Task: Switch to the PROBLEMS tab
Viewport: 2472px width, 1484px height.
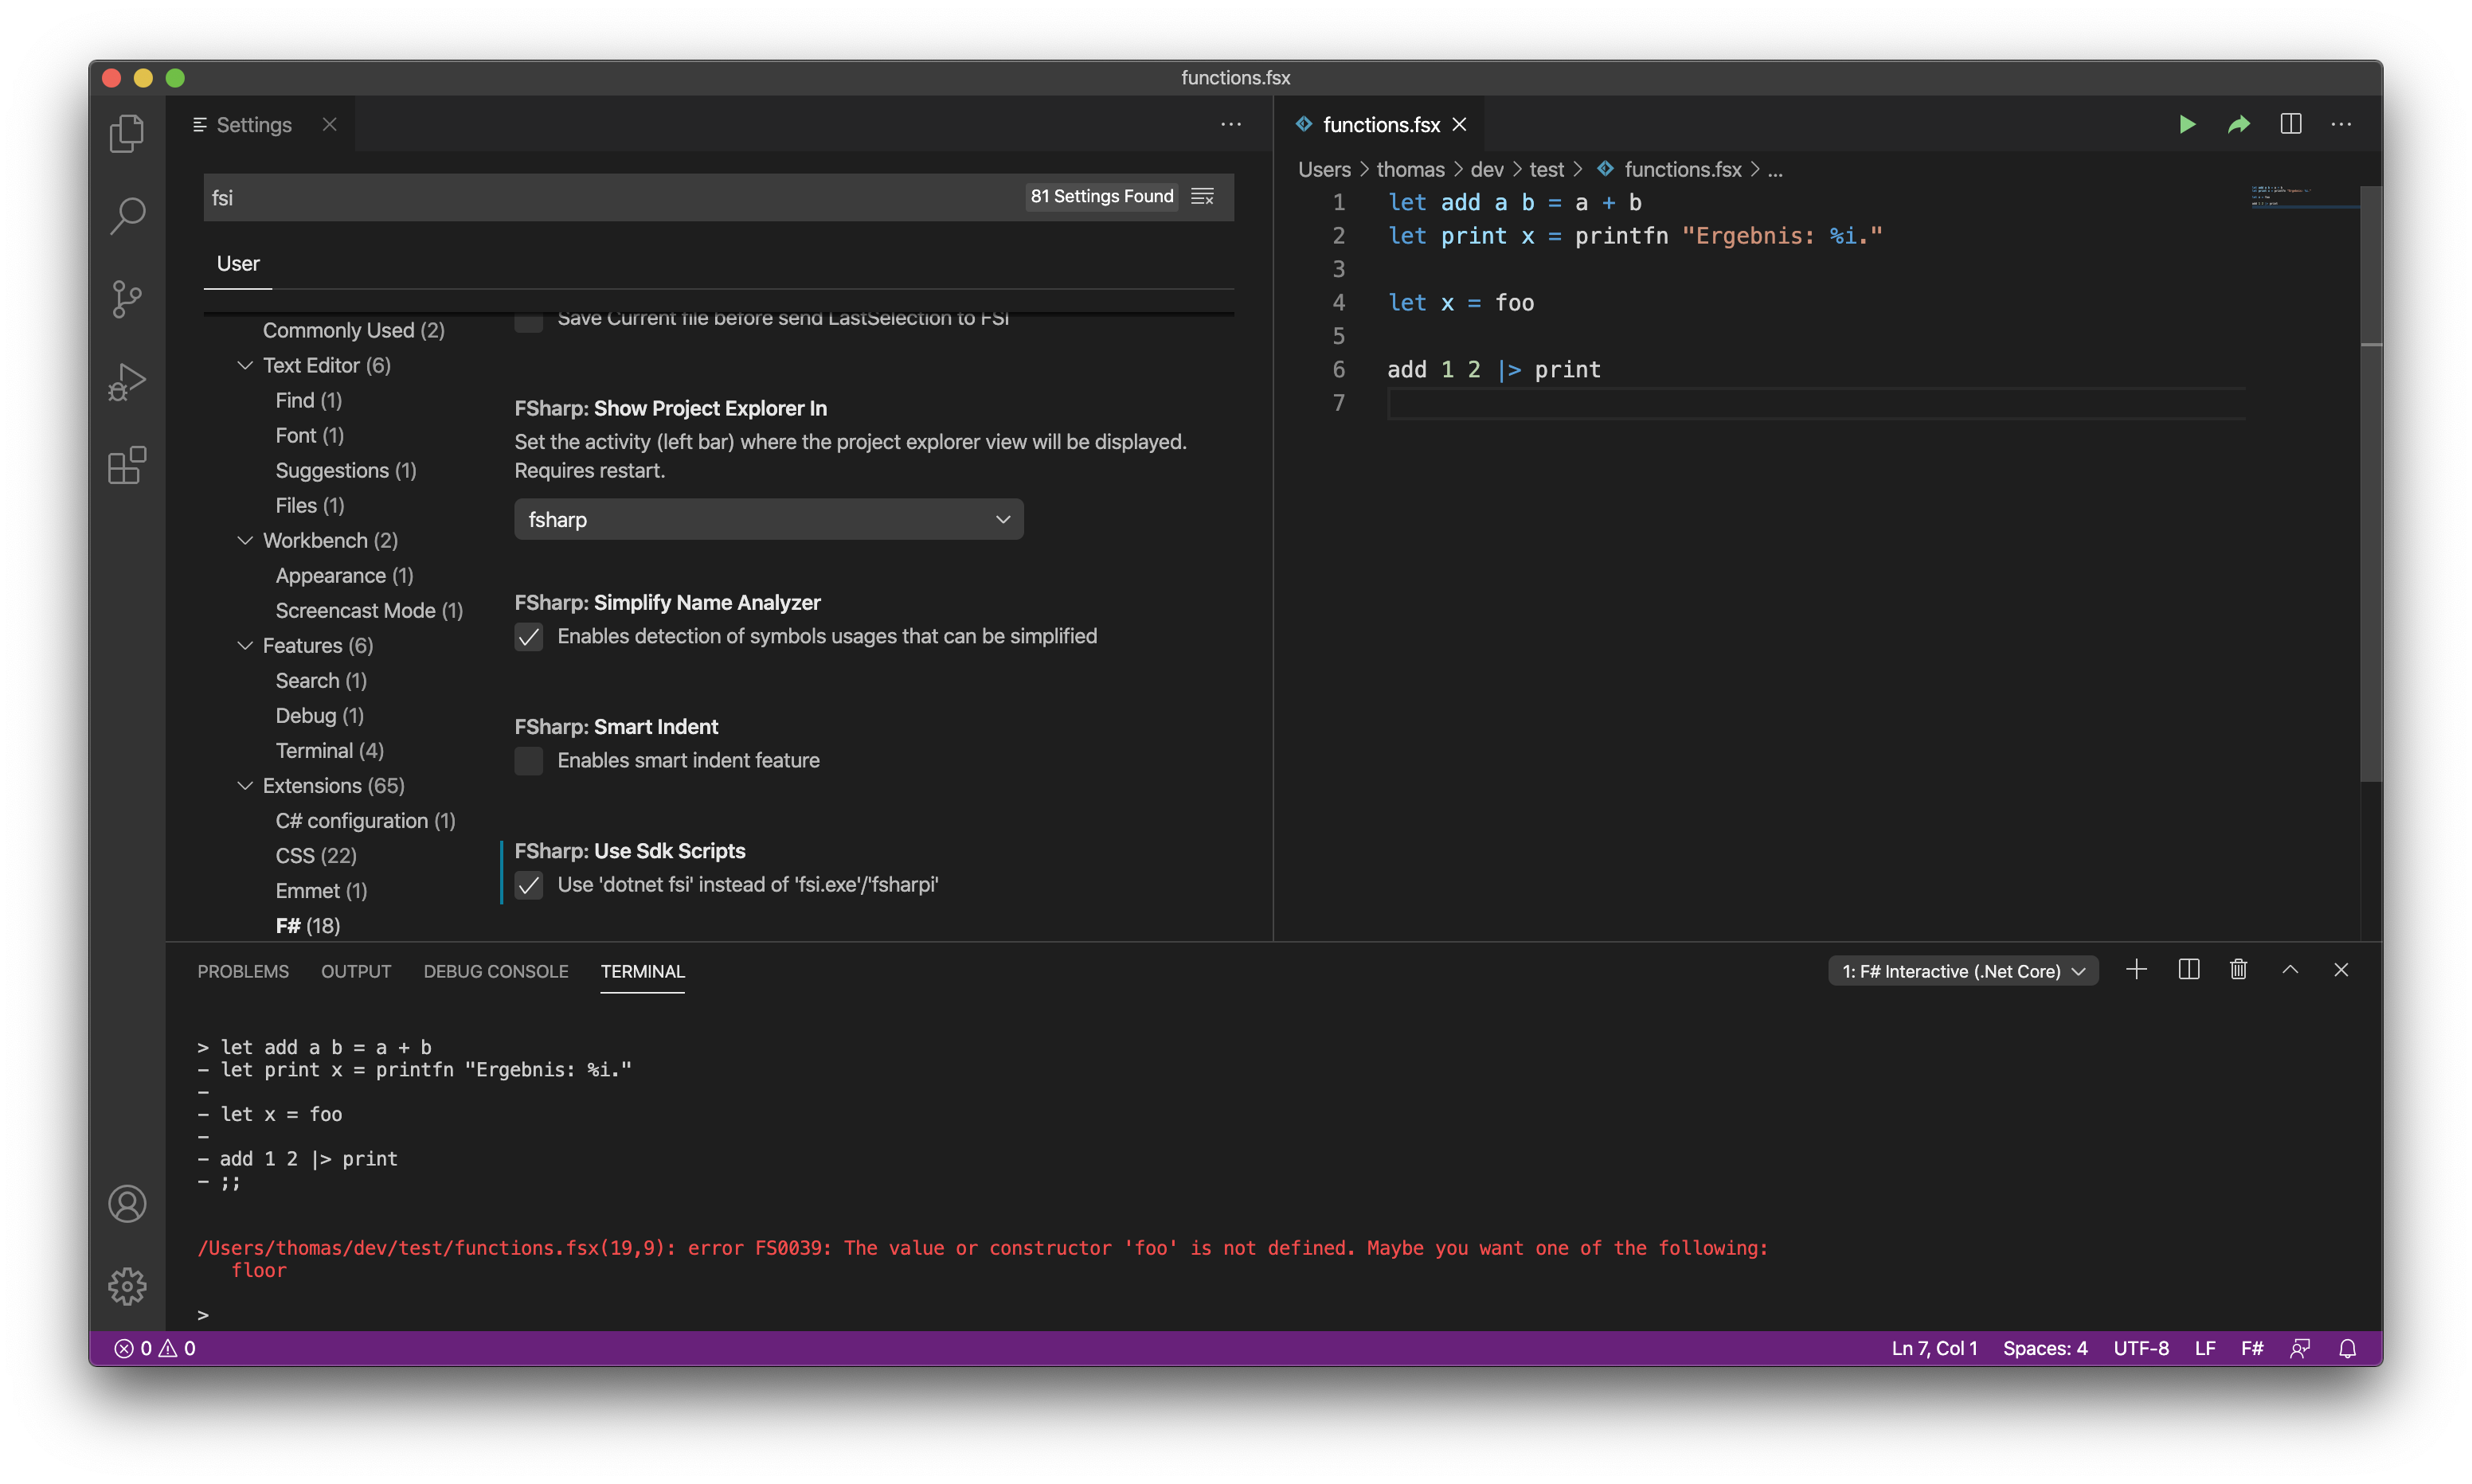Action: [x=242, y=971]
